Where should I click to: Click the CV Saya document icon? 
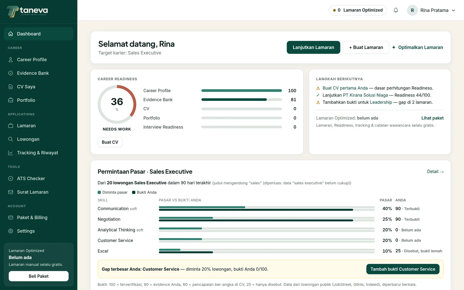point(11,87)
